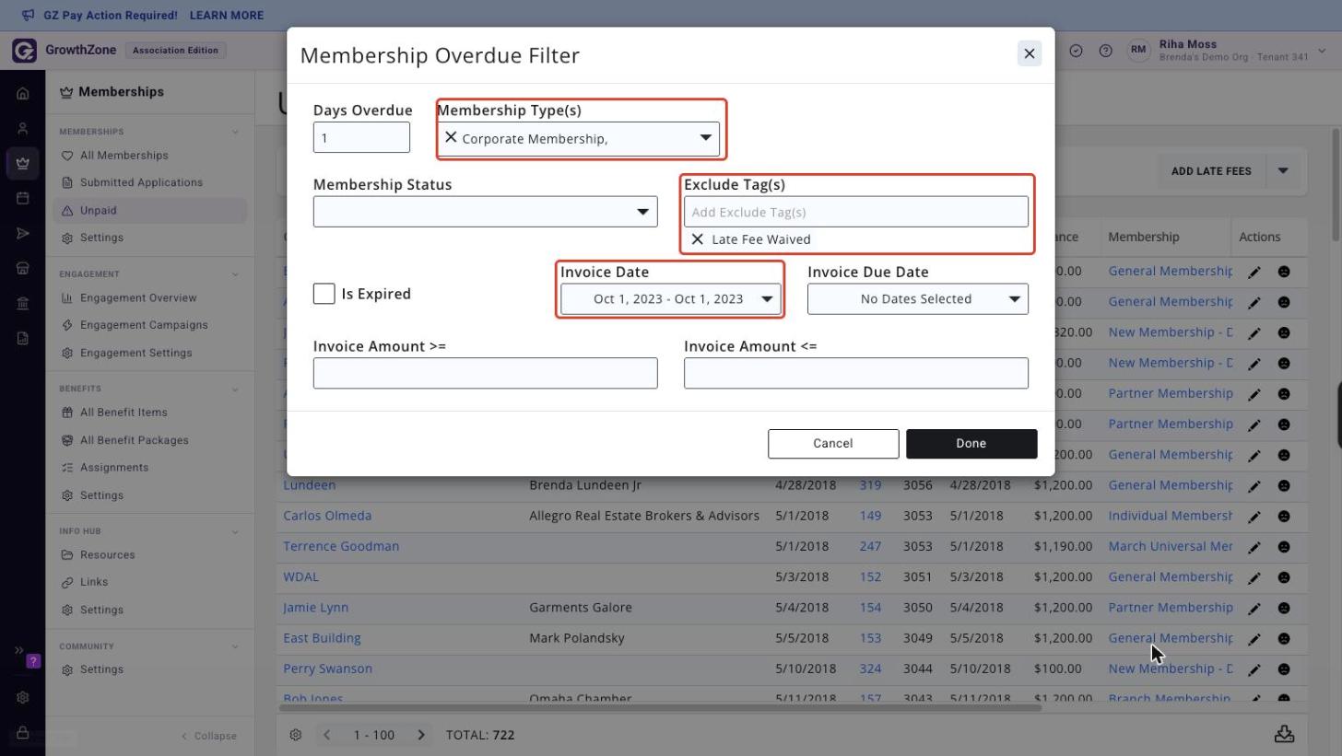Click the Invoice Amount >= field
1342x756 pixels.
click(486, 373)
